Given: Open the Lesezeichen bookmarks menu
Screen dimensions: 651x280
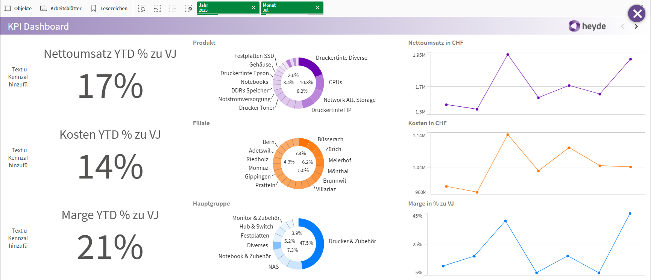Looking at the screenshot, I should point(109,8).
